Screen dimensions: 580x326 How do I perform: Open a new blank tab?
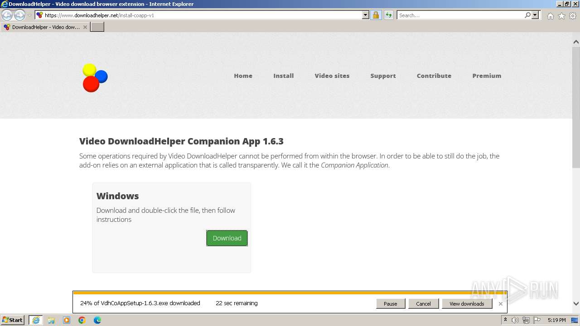point(97,27)
